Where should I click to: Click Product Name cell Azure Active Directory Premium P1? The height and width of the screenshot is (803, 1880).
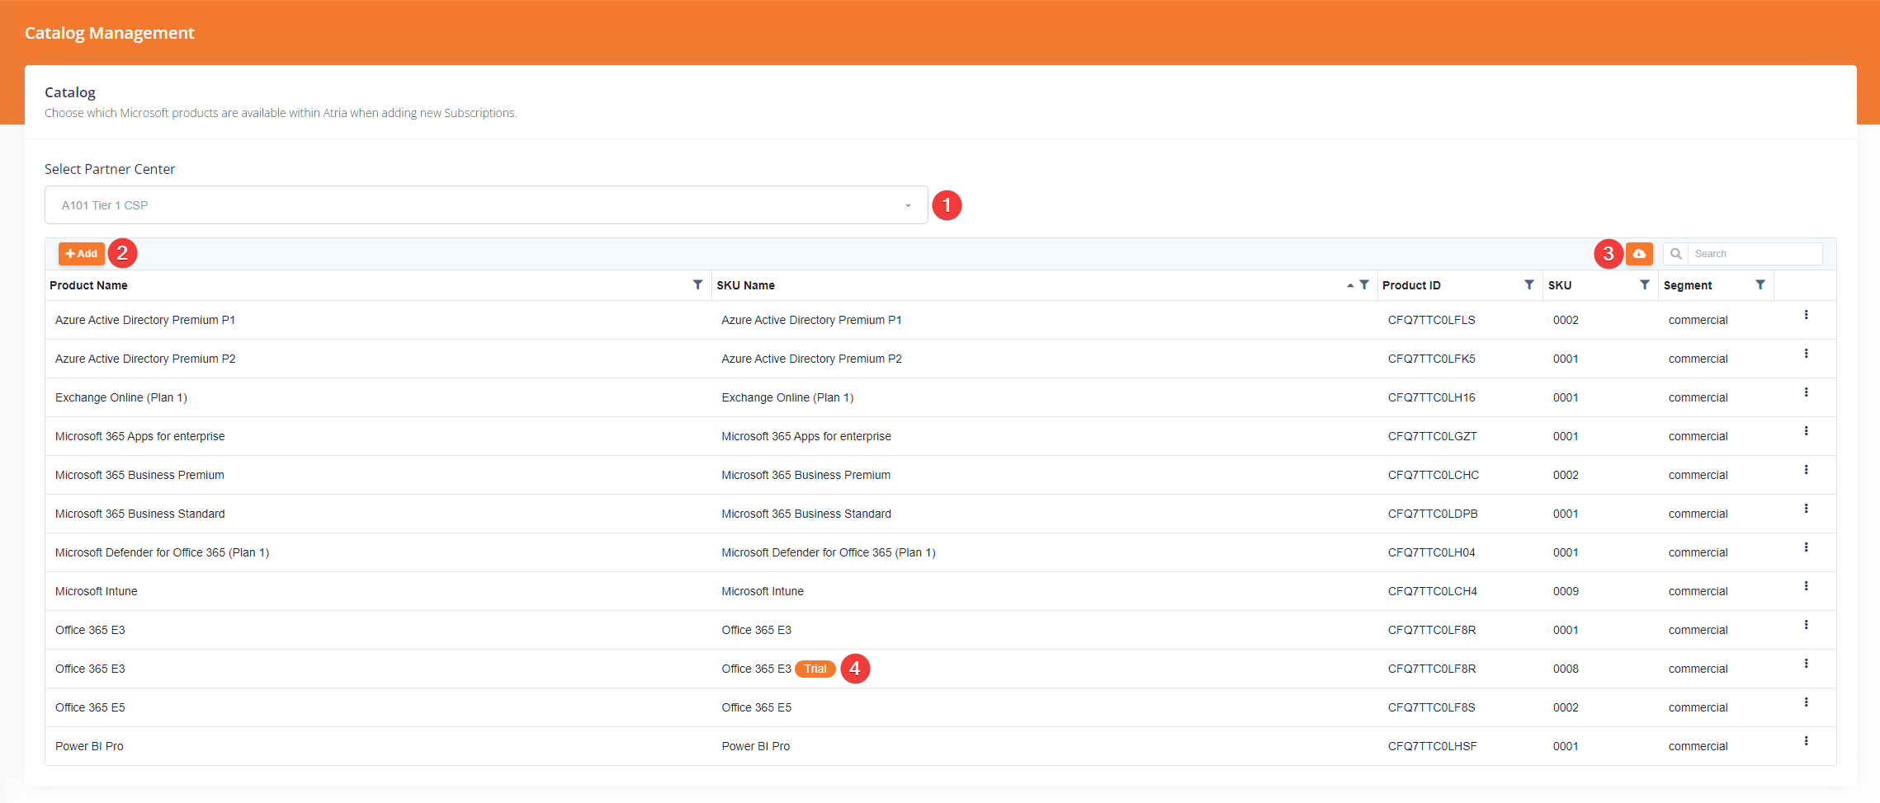pos(145,320)
